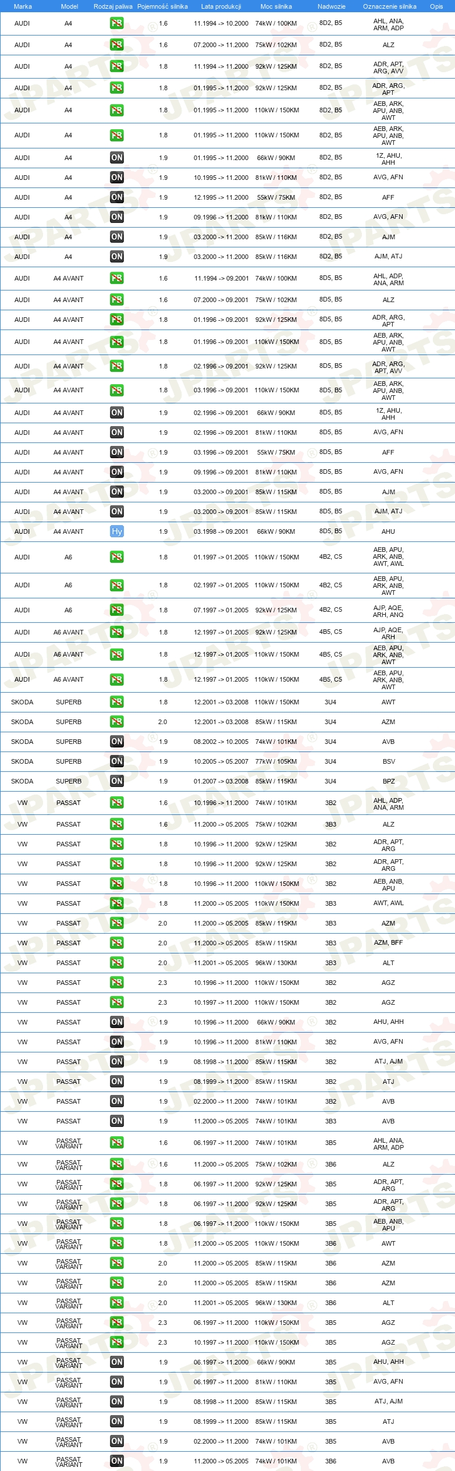The height and width of the screenshot is (1471, 455).
Task: Click petrol icon of Audi A4 74kW/100KM row
Action: coord(117,23)
